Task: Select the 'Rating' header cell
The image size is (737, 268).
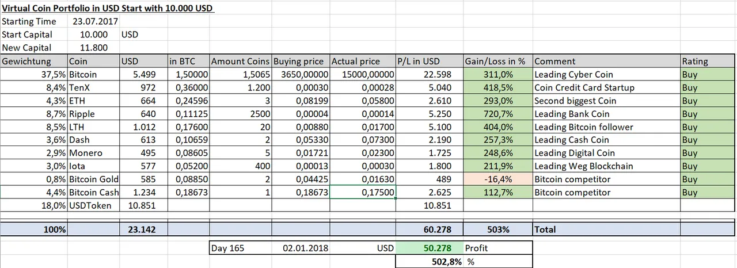Action: pos(707,61)
